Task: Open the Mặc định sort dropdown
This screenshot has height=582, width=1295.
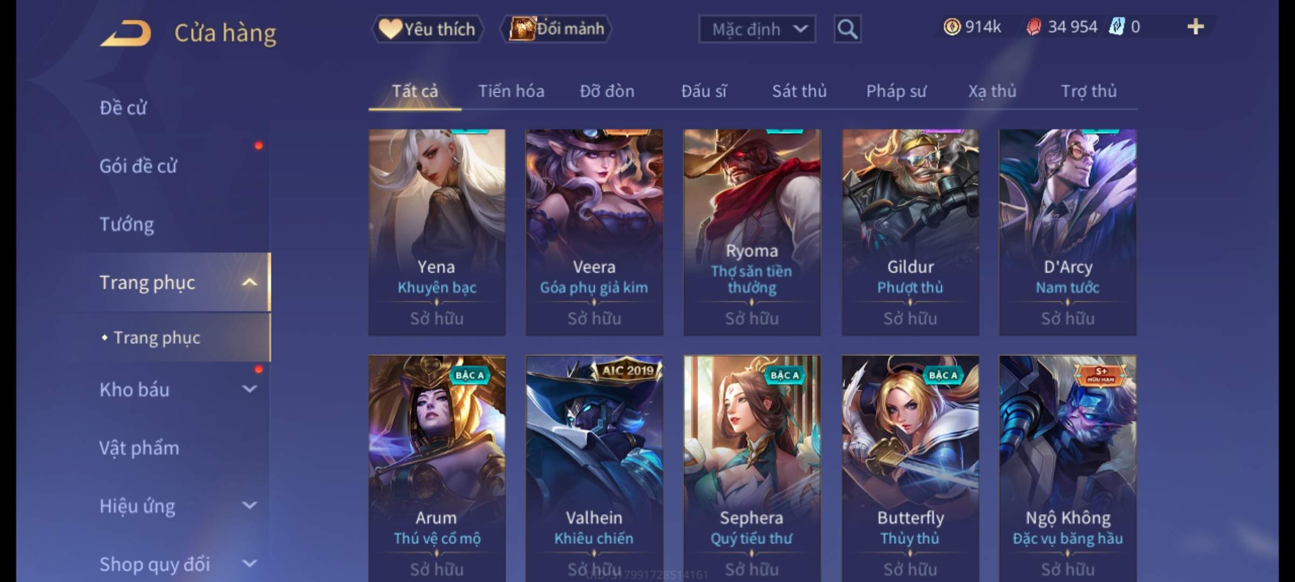Action: click(x=757, y=29)
